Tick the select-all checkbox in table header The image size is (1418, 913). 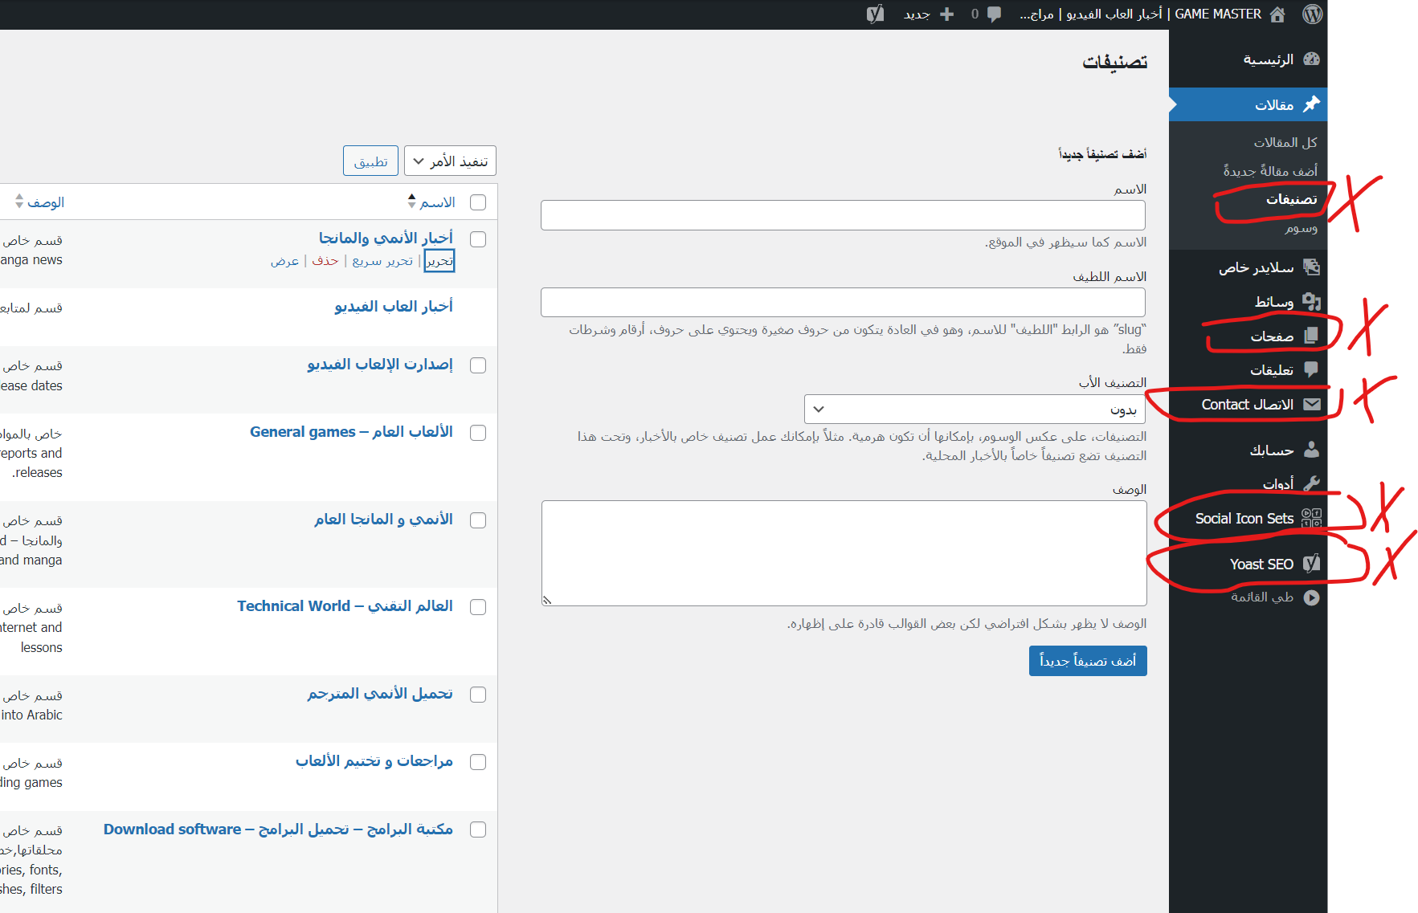(x=478, y=202)
